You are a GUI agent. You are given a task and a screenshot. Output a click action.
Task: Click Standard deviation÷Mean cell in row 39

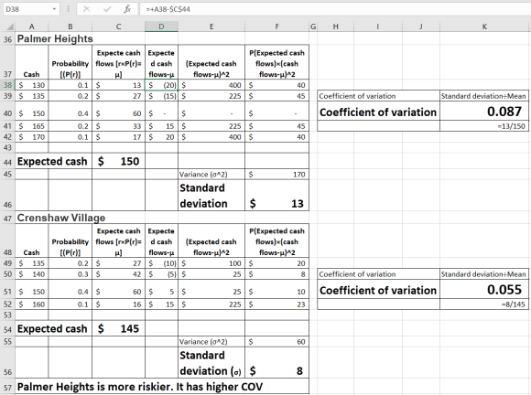pyautogui.click(x=484, y=96)
